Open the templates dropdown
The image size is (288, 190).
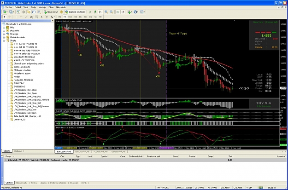pos(142,12)
